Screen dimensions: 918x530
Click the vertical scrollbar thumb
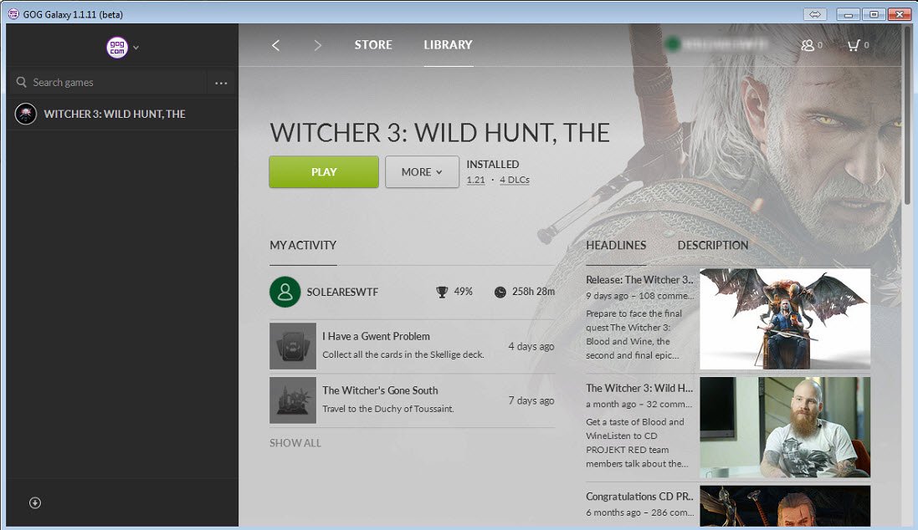coord(907,114)
